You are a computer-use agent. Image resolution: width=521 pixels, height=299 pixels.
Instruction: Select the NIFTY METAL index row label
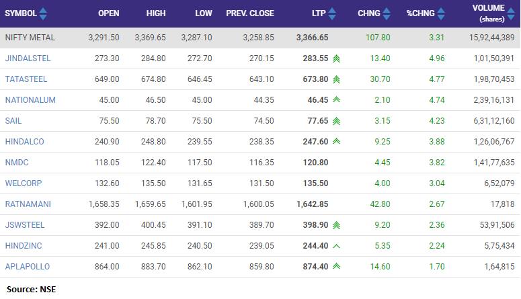(x=30, y=38)
